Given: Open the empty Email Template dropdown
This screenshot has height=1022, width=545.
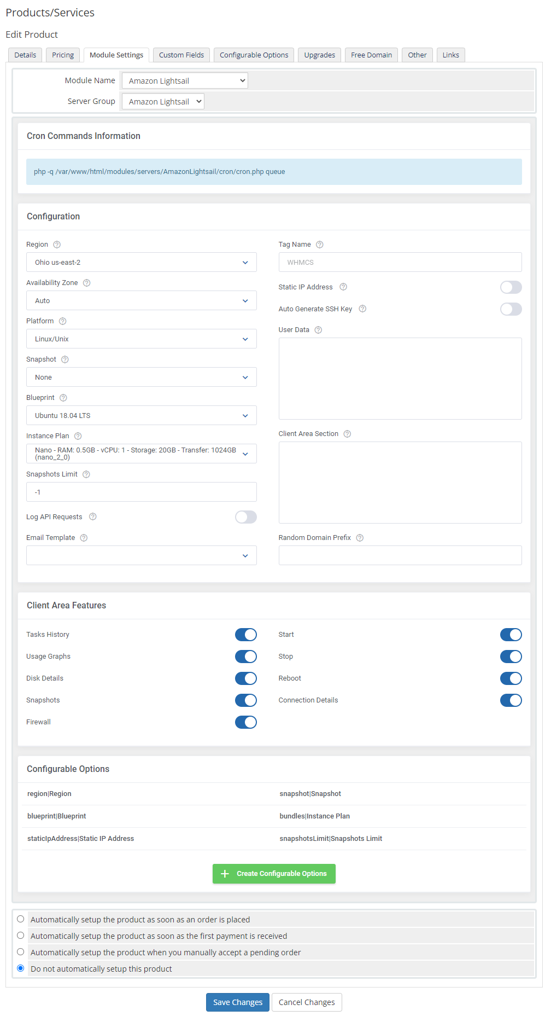Looking at the screenshot, I should [141, 555].
